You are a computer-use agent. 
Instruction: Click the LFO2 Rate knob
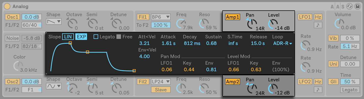click(305, 67)
